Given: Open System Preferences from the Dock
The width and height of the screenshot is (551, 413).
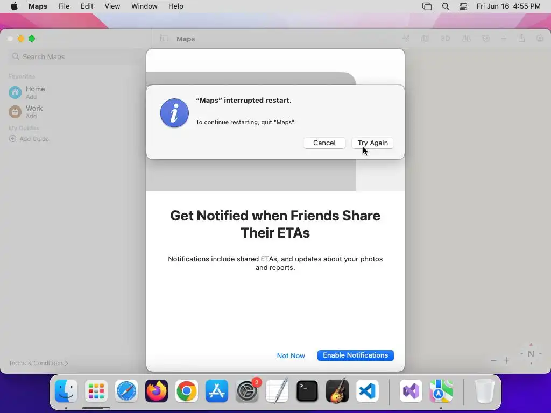Looking at the screenshot, I should coord(247,391).
